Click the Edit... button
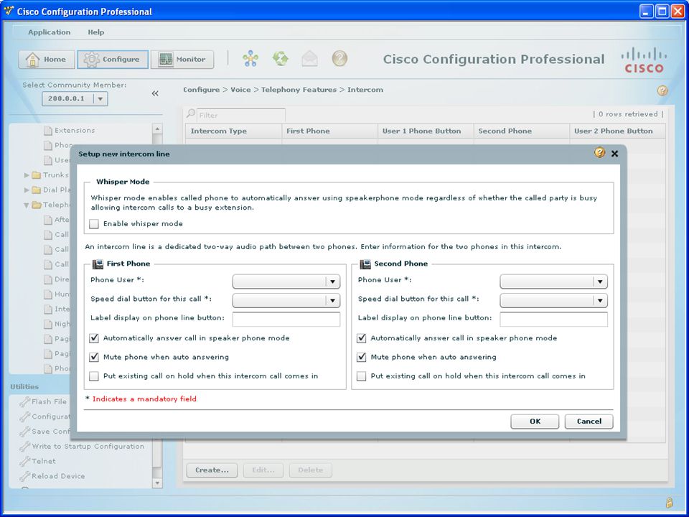 (x=263, y=470)
